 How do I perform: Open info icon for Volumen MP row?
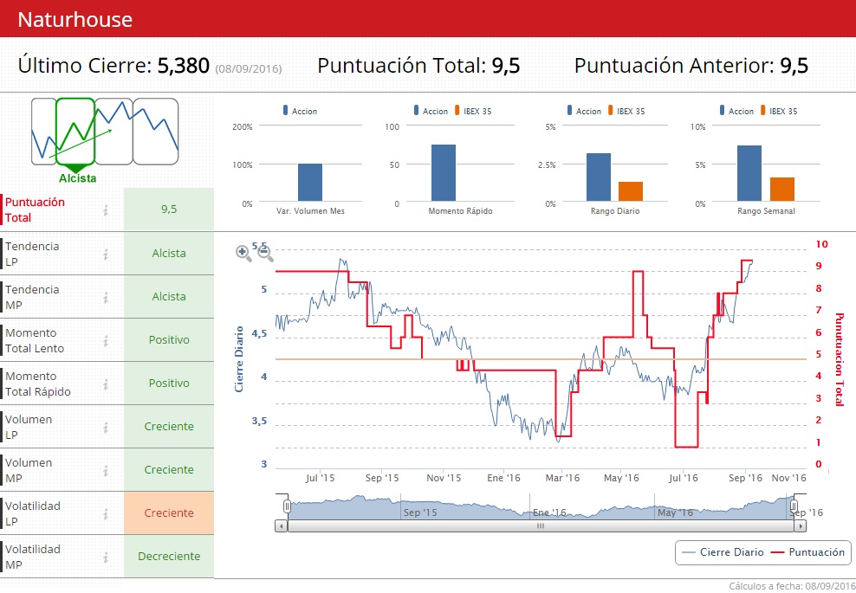(106, 470)
